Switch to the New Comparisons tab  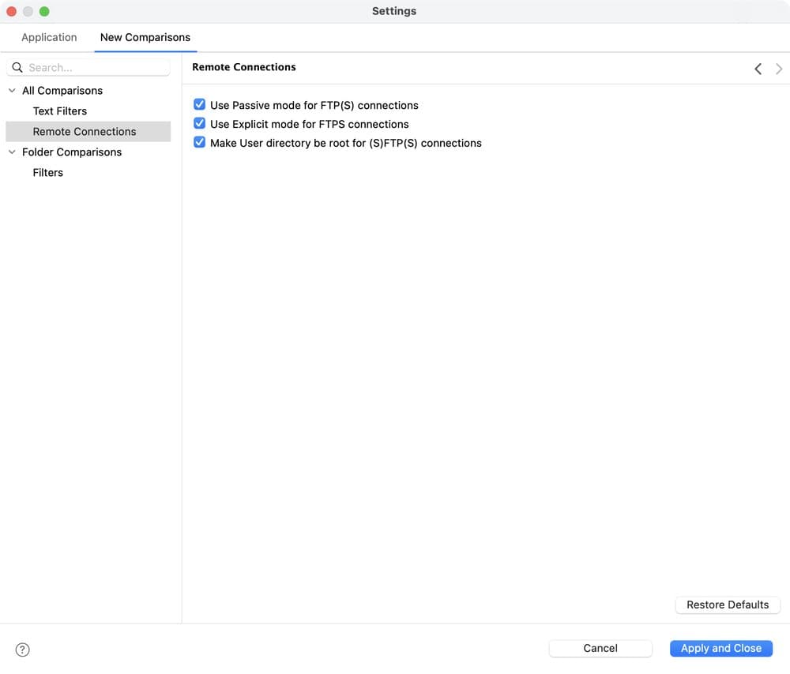click(145, 37)
